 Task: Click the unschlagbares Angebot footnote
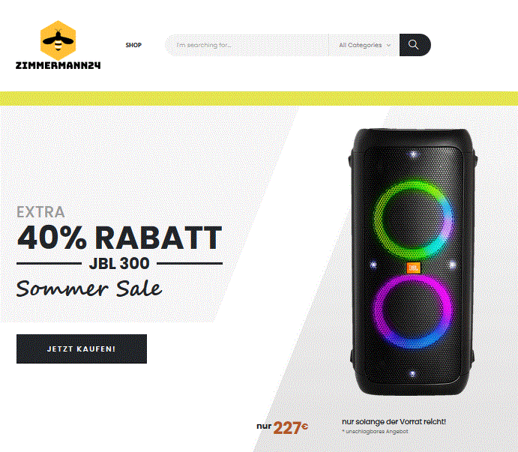(x=375, y=431)
